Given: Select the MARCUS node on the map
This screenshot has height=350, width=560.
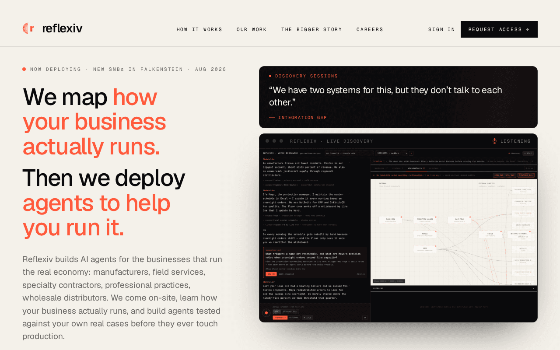Looking at the screenshot, I should tap(425, 234).
